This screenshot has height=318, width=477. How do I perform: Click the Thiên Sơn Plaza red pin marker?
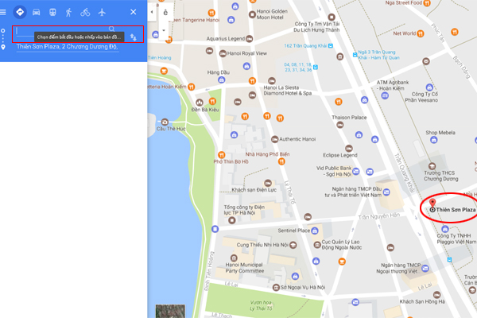pos(432,203)
